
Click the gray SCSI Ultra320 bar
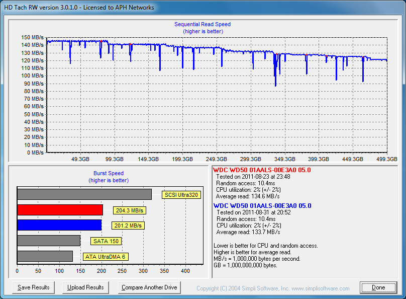pos(84,194)
